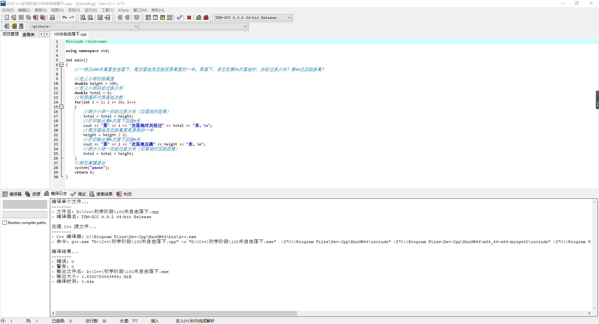Open the (globals) class browser dropdown

pyautogui.click(x=135, y=26)
